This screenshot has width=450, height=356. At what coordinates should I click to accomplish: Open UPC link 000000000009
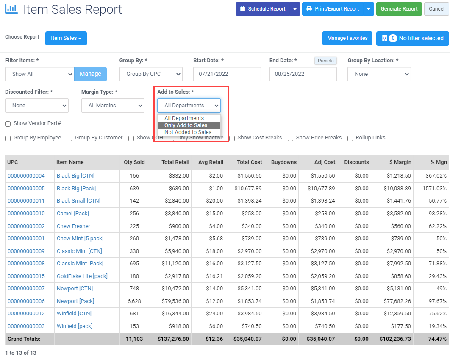point(26,251)
